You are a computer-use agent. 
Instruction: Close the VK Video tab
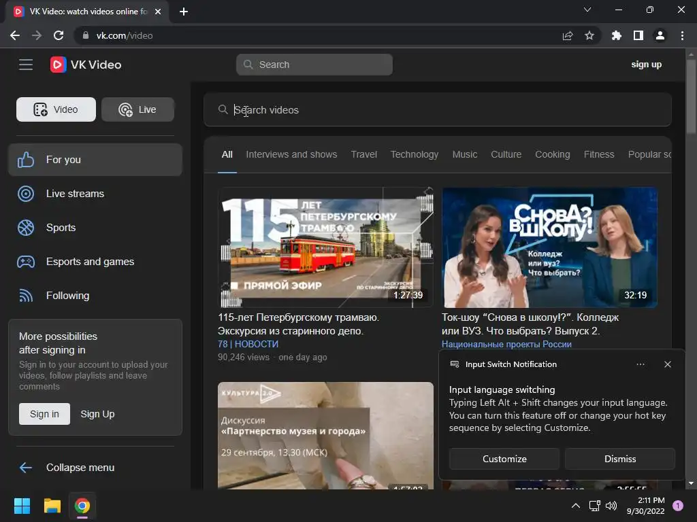pos(158,12)
